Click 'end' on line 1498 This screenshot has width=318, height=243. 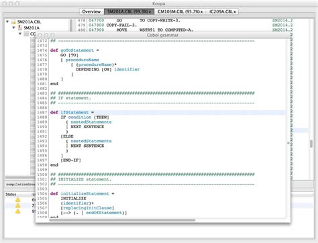point(54,165)
